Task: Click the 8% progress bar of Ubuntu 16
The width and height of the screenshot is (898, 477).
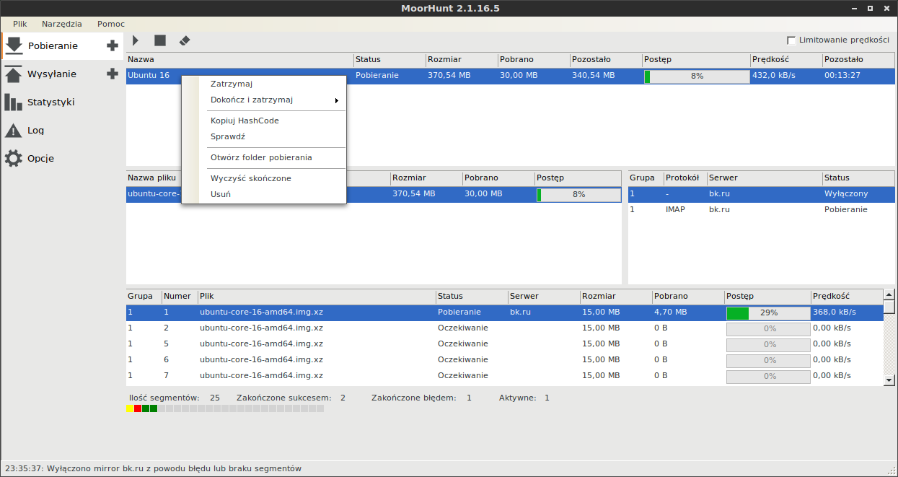Action: point(697,76)
